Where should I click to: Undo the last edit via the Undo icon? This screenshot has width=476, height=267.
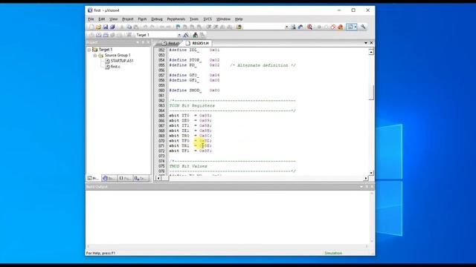(x=146, y=27)
